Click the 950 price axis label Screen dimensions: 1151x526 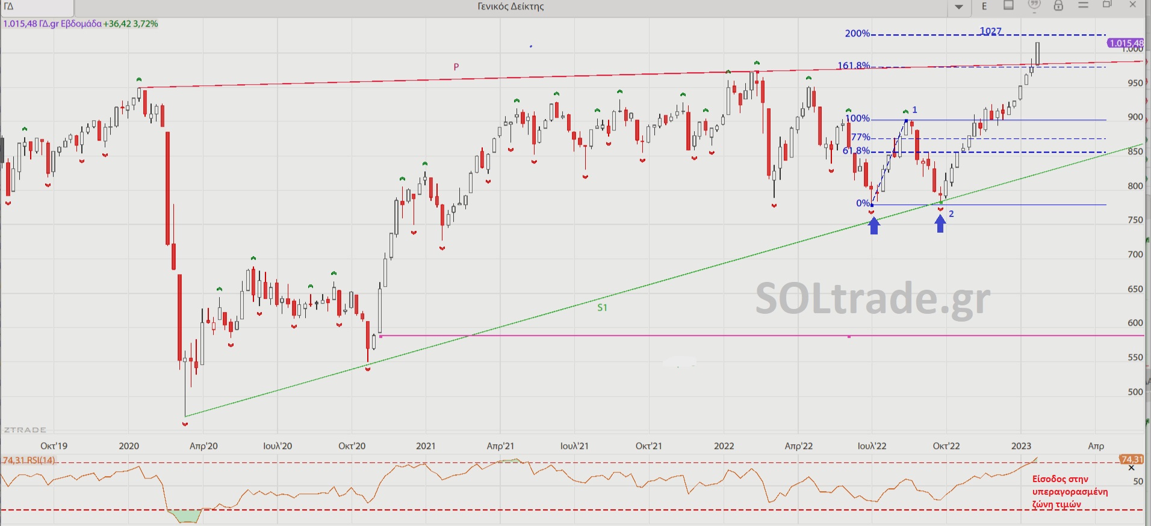(x=1135, y=83)
